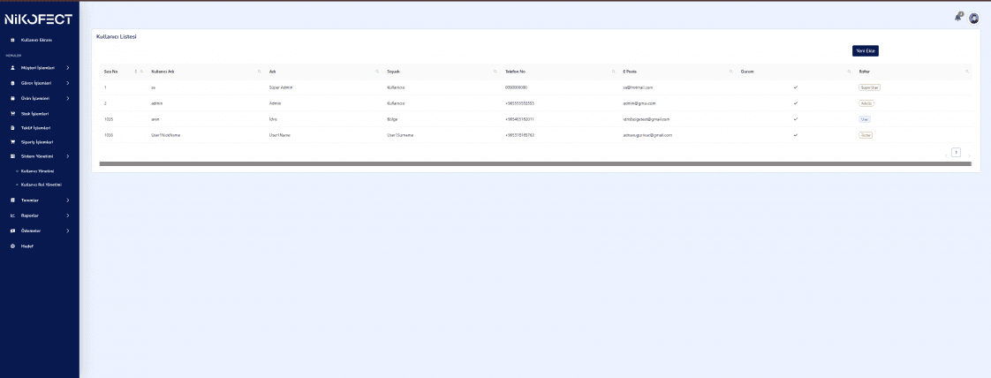Image resolution: width=991 pixels, height=378 pixels.
Task: Click the Sipariş İşlemleri cart icon
Action: (x=12, y=141)
